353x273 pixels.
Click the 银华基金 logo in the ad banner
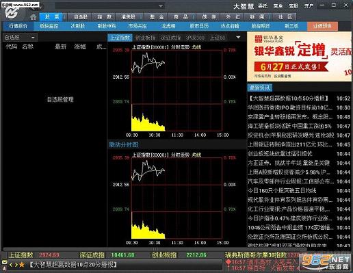point(269,39)
